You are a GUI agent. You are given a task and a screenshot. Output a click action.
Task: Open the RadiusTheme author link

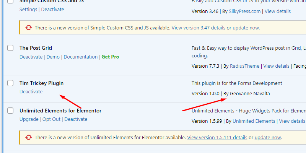pyautogui.click(x=245, y=66)
